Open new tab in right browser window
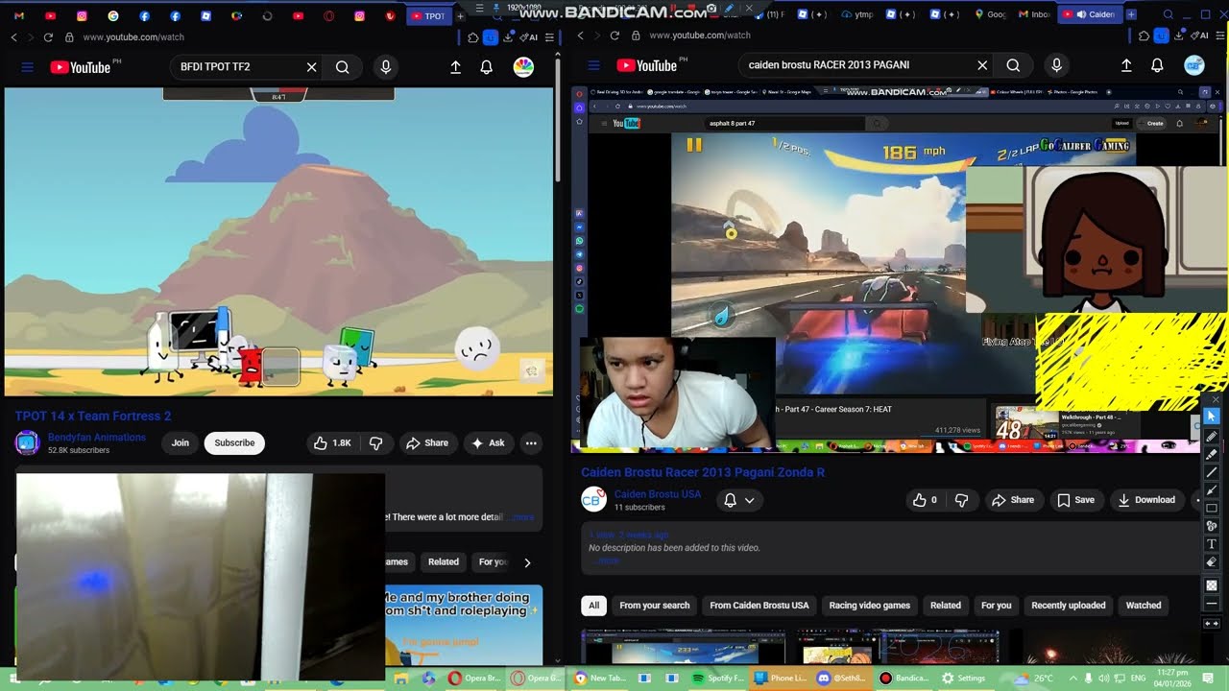1229x691 pixels. 1131,14
